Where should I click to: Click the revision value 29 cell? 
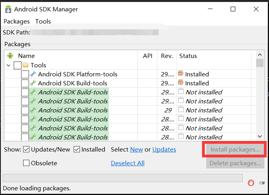(168, 110)
